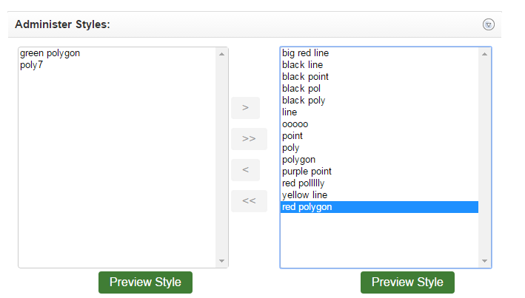Choose 'big red line' style

[305, 53]
